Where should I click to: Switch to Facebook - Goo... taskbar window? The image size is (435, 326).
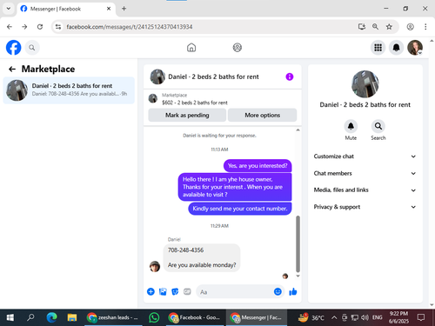[x=195, y=317]
